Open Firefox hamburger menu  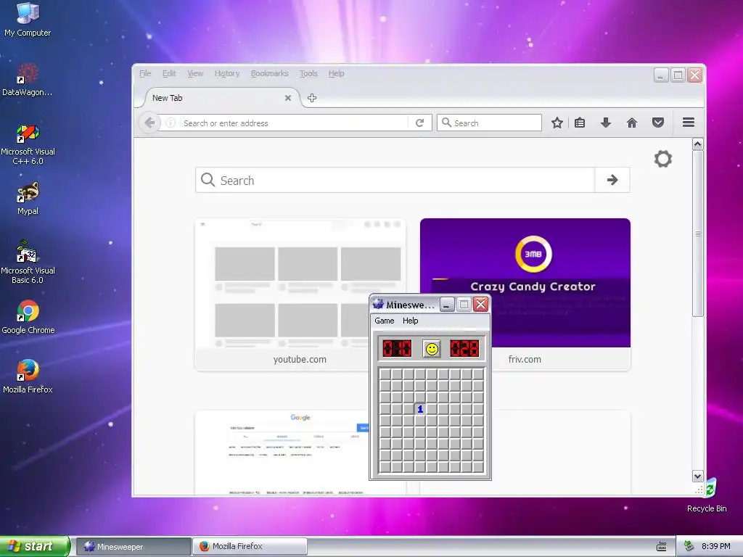pos(689,123)
